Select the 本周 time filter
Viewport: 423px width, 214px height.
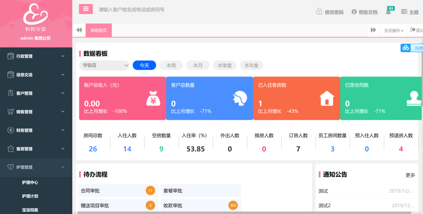(171, 65)
